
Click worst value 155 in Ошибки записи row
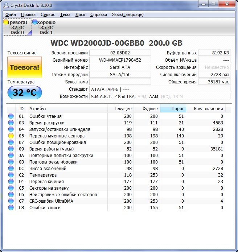click(x=154, y=208)
